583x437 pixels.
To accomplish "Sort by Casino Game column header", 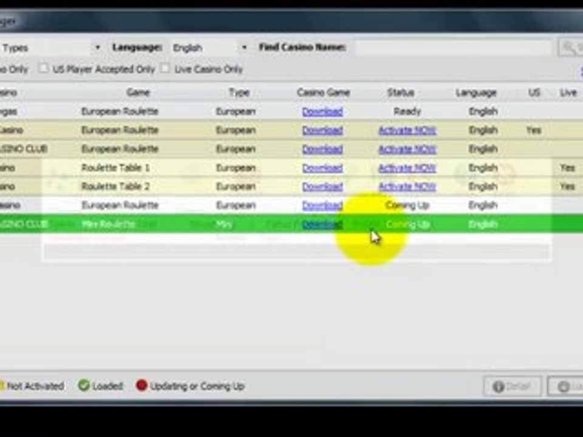I will (x=324, y=92).
